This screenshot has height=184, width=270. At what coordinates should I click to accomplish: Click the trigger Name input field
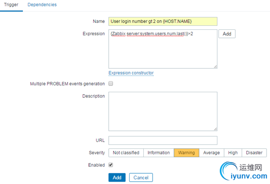(163, 21)
